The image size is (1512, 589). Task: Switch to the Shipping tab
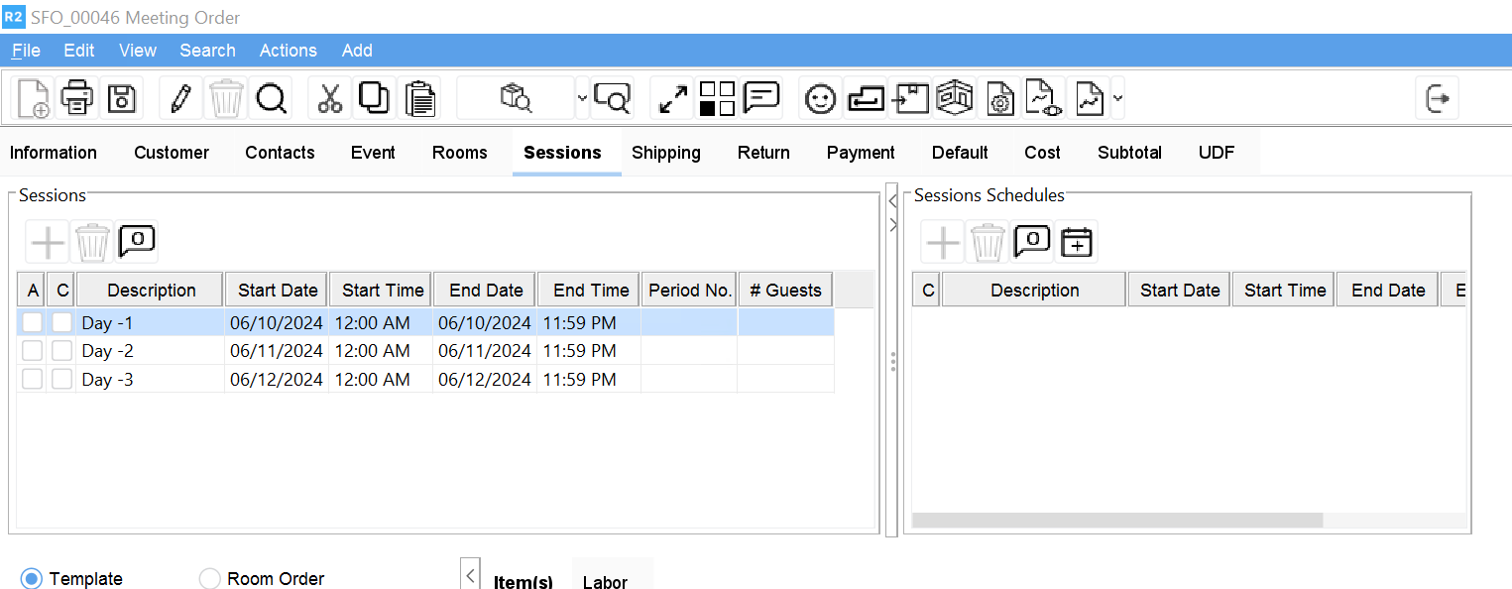665,153
